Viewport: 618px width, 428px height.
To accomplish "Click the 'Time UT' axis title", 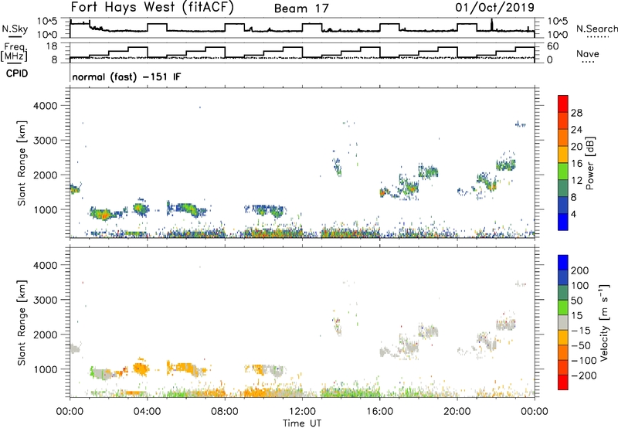I will (302, 423).
